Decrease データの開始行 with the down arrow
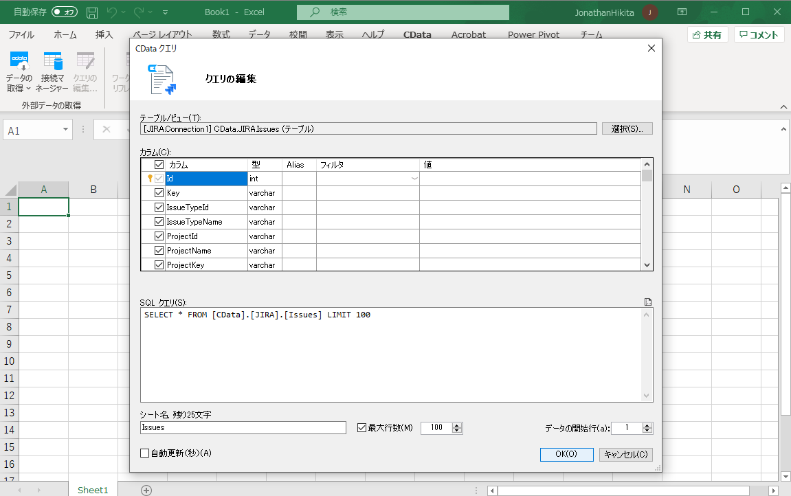This screenshot has width=791, height=496. click(647, 431)
